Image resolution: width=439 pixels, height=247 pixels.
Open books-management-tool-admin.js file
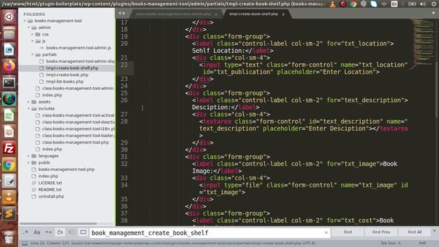(78, 48)
